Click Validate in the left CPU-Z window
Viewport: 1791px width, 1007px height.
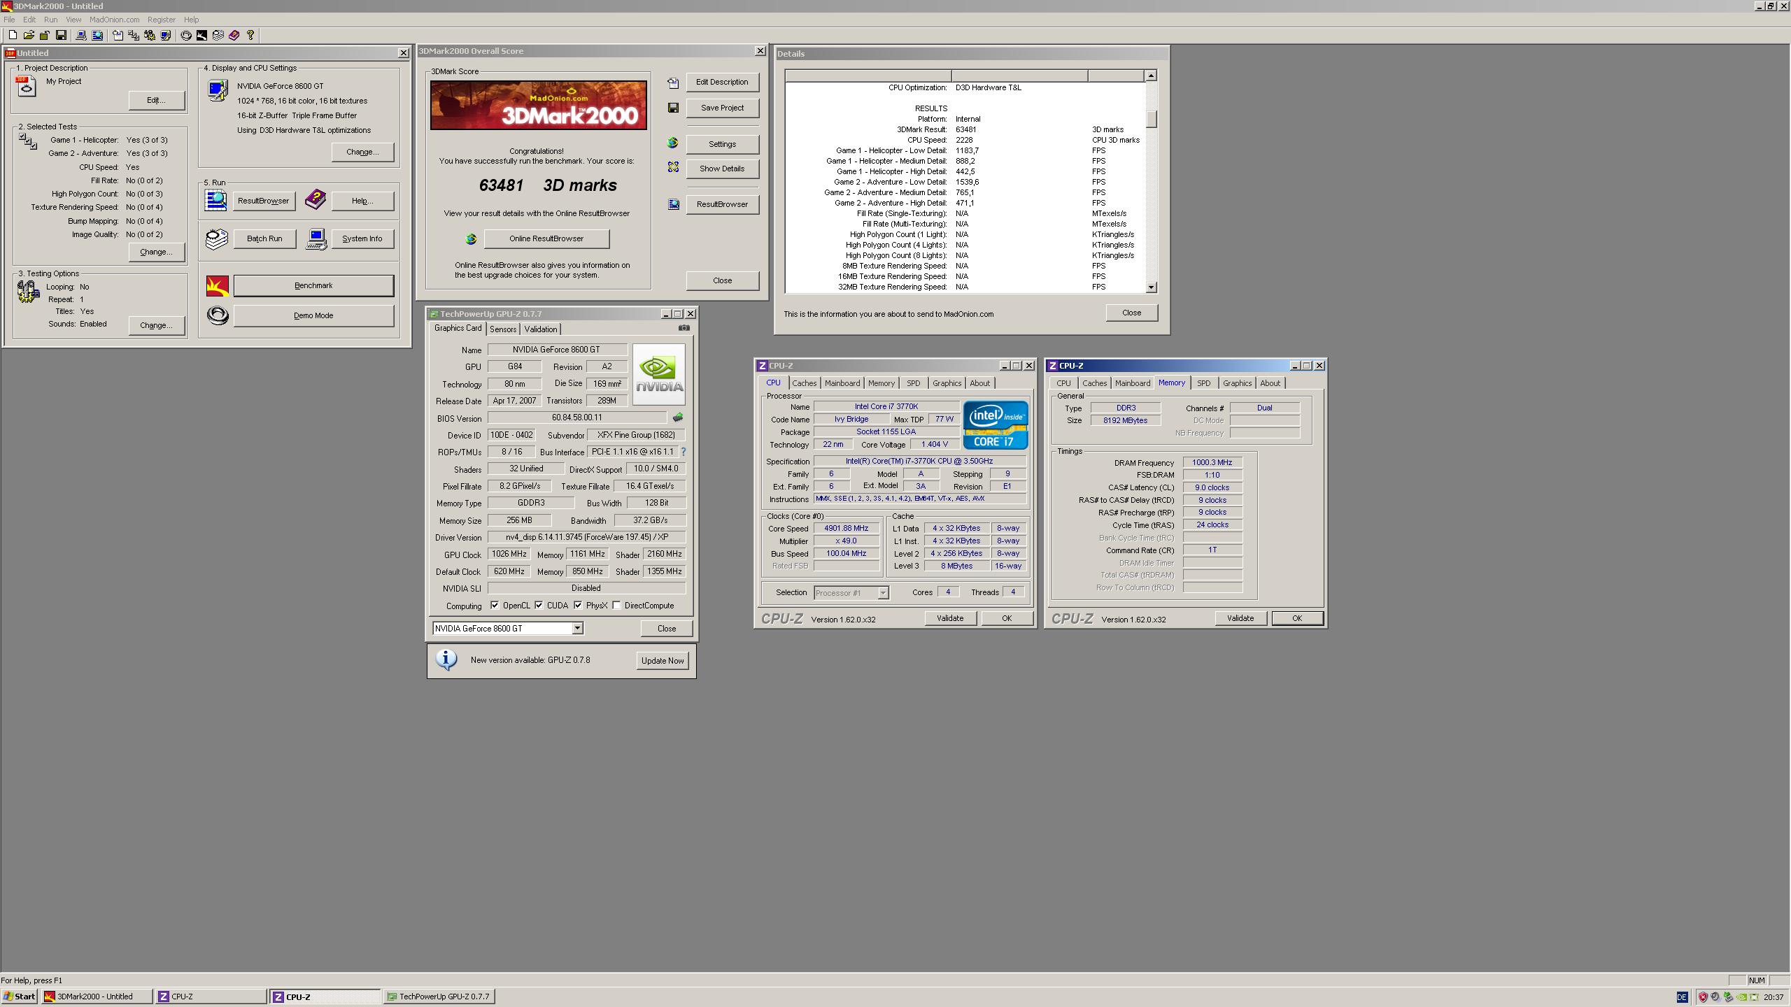[x=950, y=618]
